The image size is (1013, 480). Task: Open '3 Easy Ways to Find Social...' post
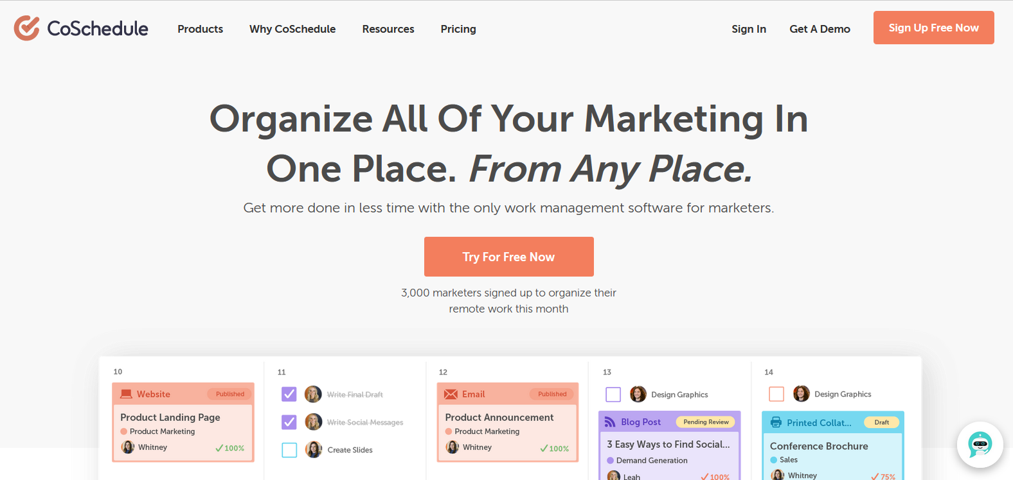(x=668, y=444)
